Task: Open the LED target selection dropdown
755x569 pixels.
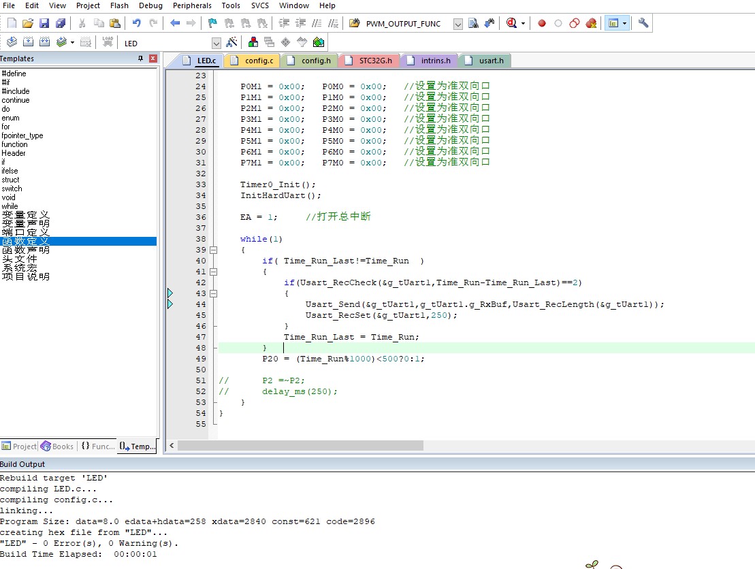Action: (216, 44)
